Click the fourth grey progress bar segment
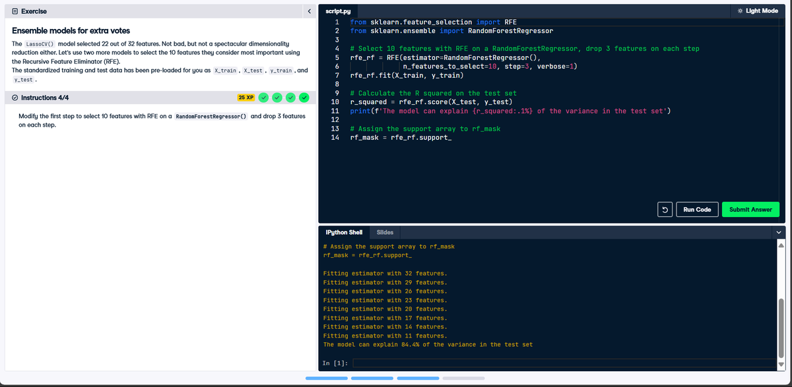Viewport: 792px width, 387px height. click(x=463, y=378)
